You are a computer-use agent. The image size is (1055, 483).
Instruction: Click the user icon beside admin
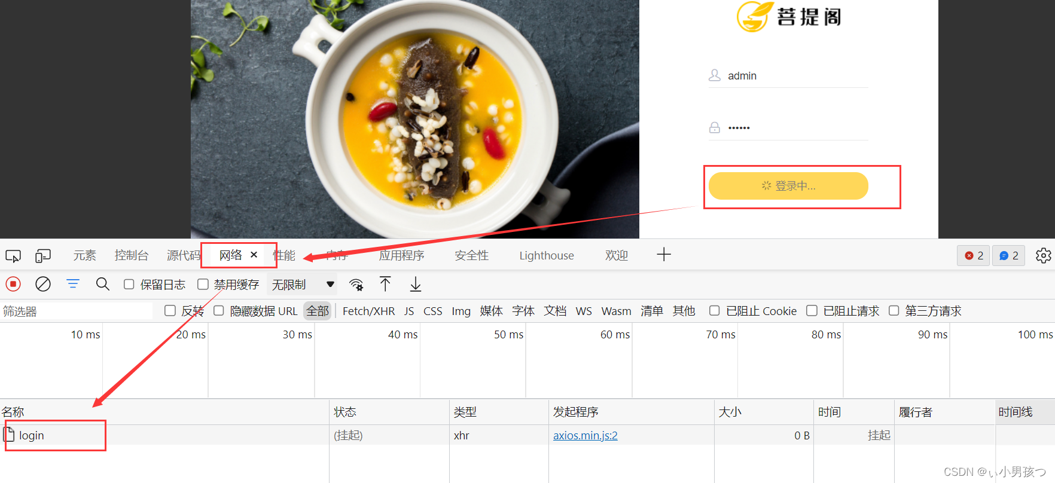[715, 75]
